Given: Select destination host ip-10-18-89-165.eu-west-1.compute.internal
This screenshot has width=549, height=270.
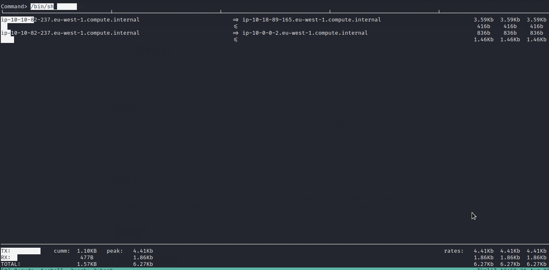Looking at the screenshot, I should coord(312,20).
